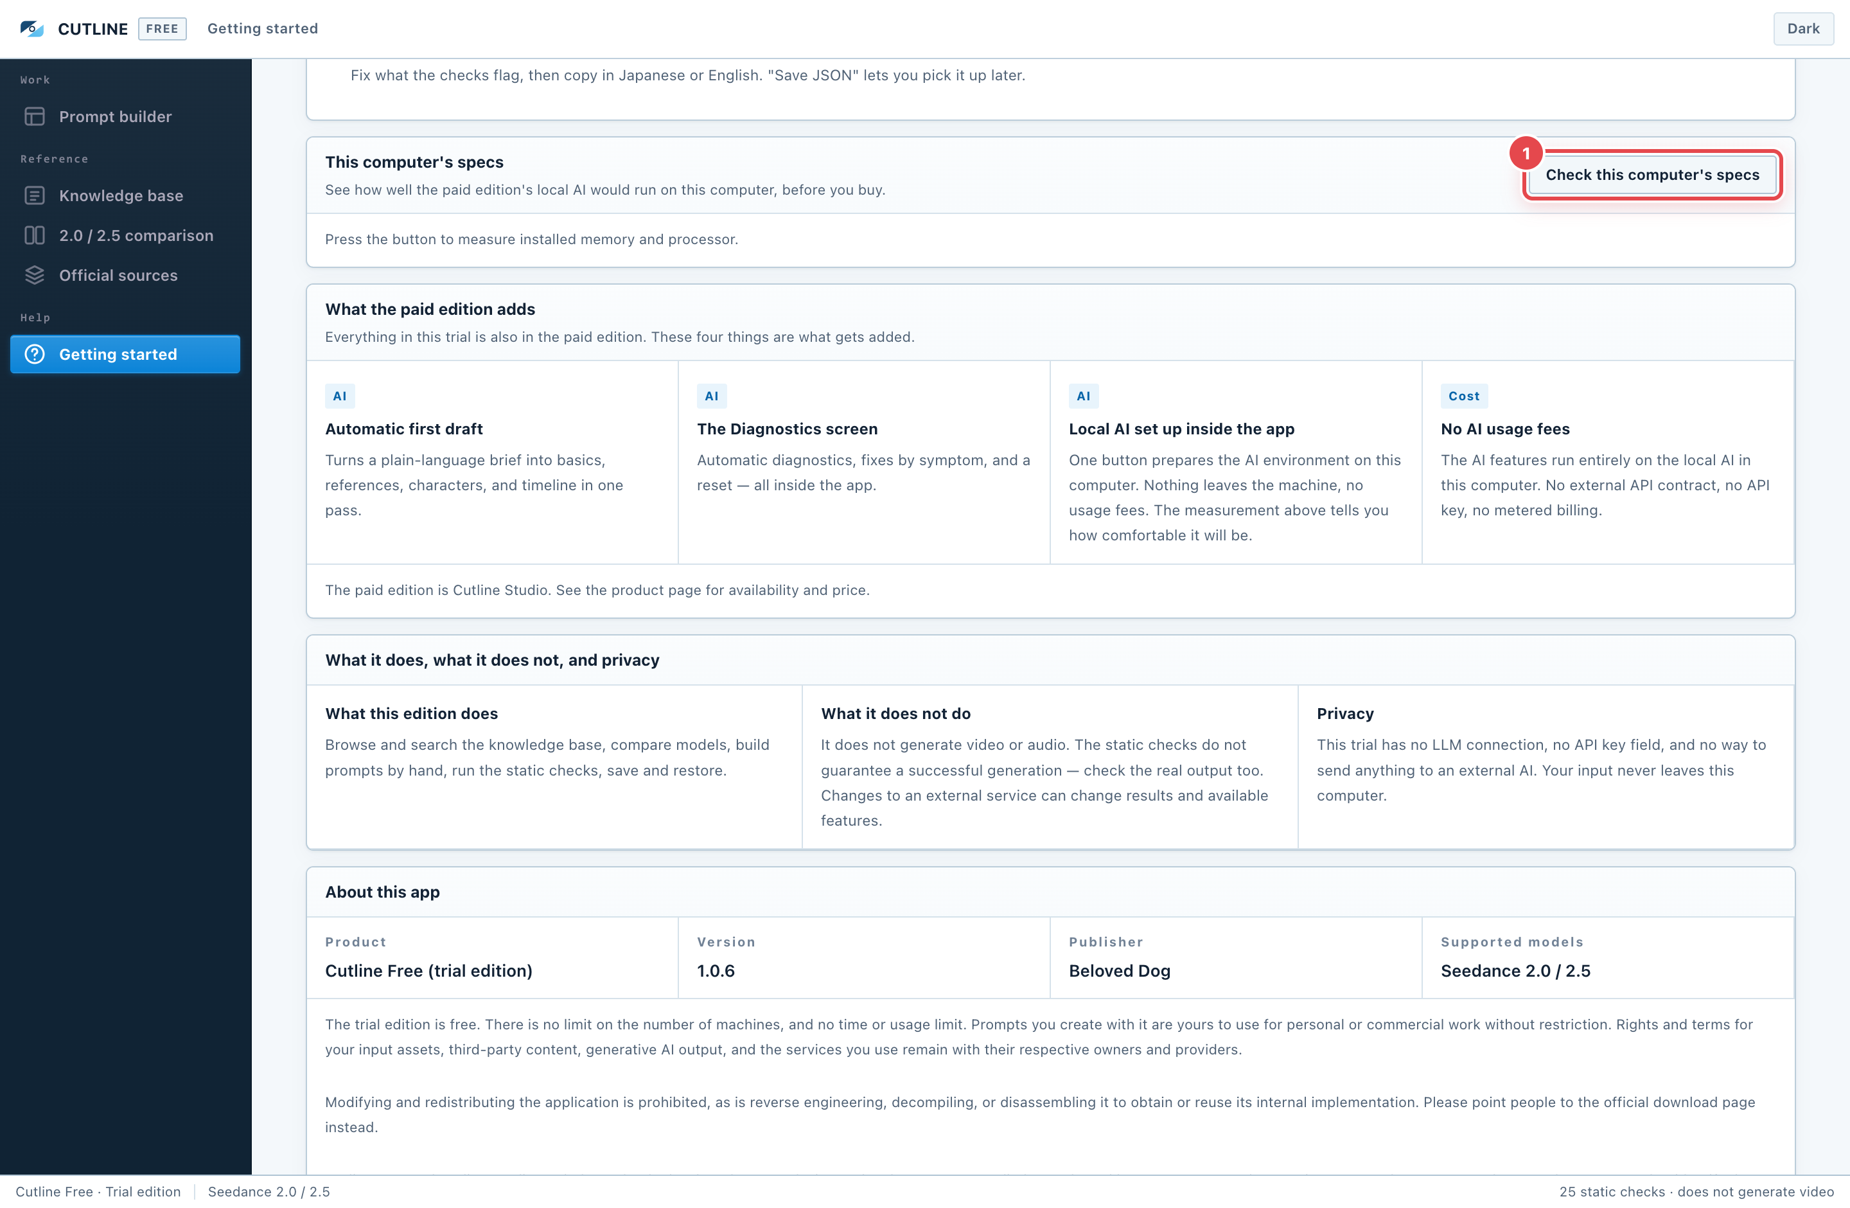Click 'The Diagnostics screen' card title
This screenshot has height=1208, width=1850.
tap(788, 429)
